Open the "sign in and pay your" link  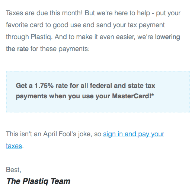coord(134,134)
